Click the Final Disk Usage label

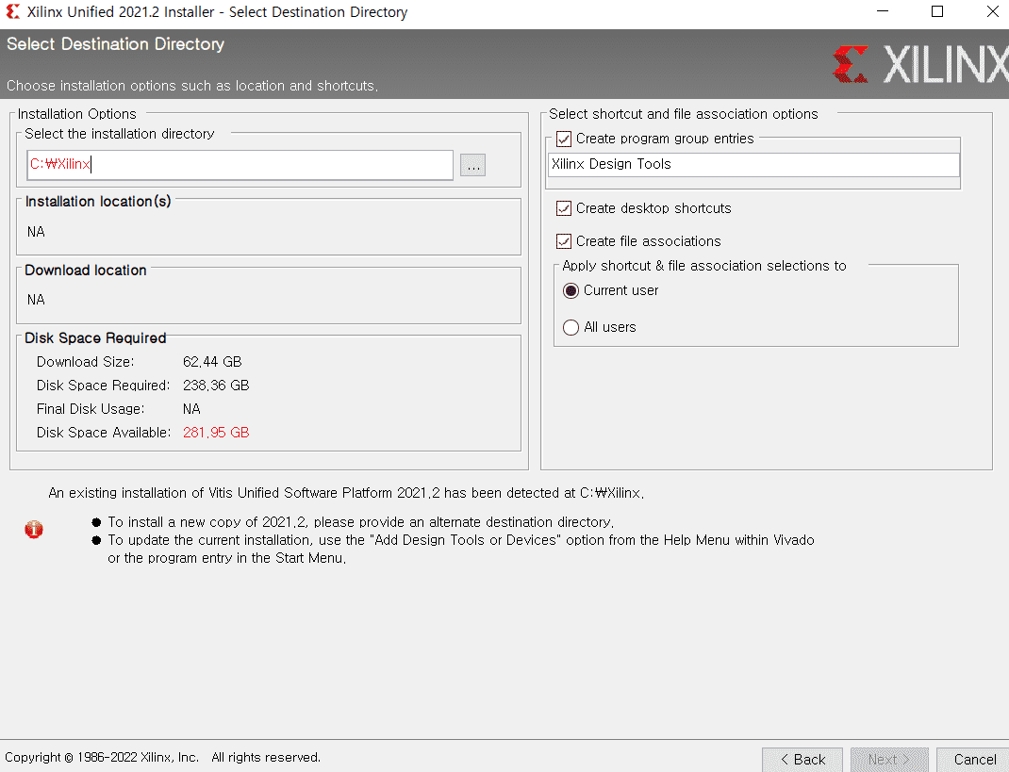pyautogui.click(x=91, y=409)
